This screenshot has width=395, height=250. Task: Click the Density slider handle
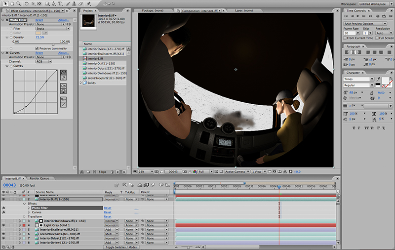53,44
